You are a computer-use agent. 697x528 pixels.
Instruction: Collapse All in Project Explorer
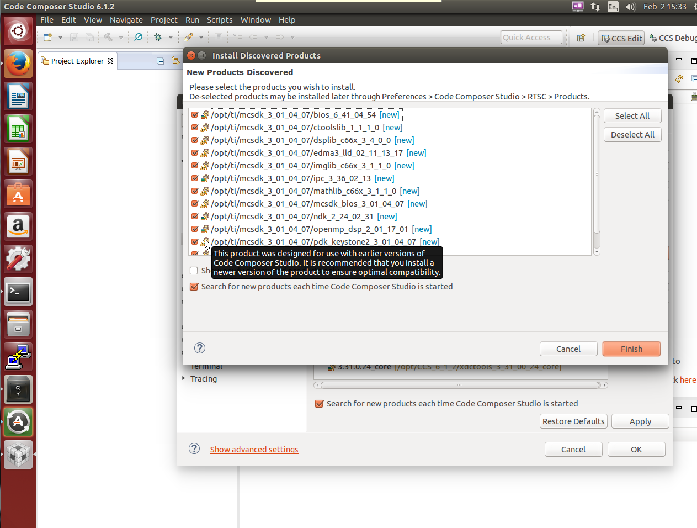(x=160, y=61)
